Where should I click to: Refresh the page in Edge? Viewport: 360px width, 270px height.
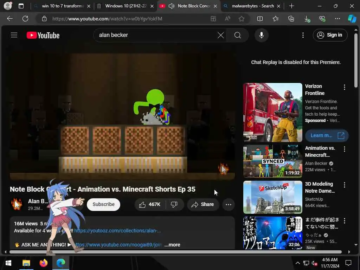coord(25,19)
